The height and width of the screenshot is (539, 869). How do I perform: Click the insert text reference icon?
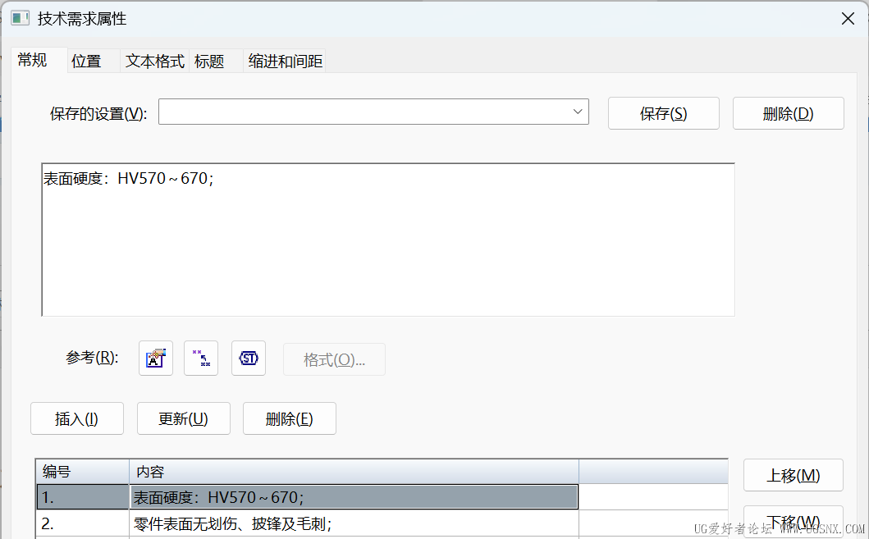pyautogui.click(x=156, y=359)
